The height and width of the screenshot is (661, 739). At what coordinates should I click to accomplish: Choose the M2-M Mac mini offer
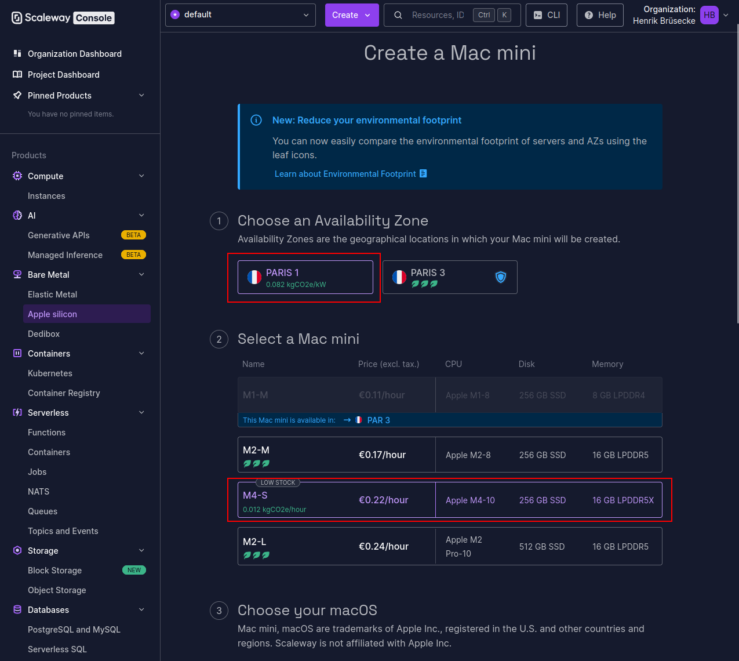[x=450, y=455]
